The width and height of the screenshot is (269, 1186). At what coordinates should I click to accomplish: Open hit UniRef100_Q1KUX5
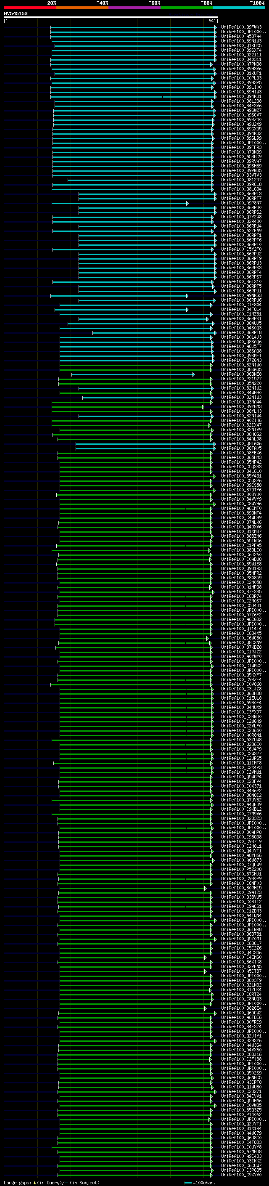coord(241,46)
